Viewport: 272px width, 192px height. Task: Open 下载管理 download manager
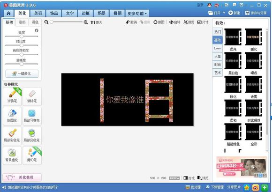pos(215,187)
